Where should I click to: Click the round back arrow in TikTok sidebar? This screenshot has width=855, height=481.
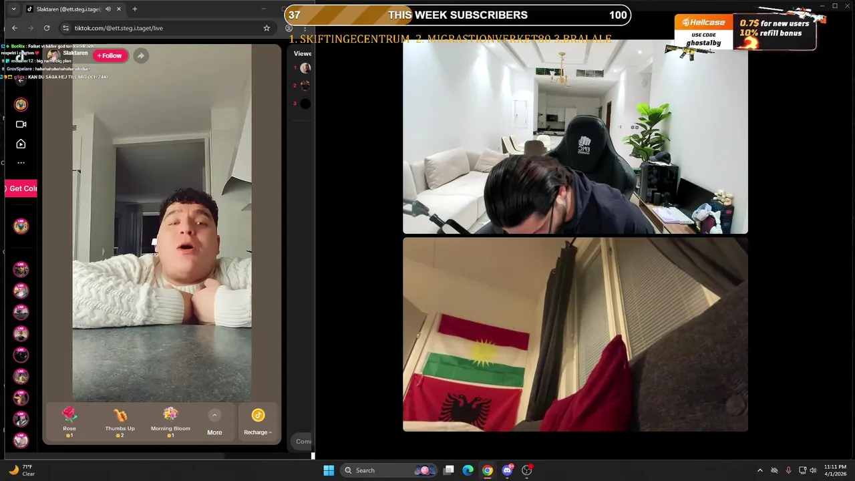(x=21, y=81)
